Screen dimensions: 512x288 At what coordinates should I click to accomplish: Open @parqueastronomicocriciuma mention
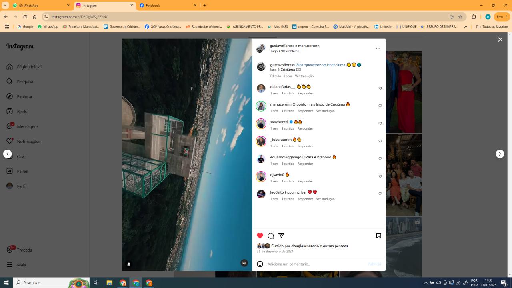click(x=320, y=65)
